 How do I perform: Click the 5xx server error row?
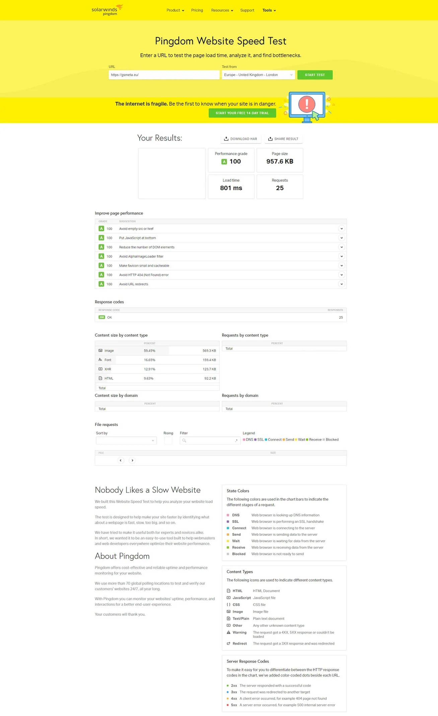point(281,705)
